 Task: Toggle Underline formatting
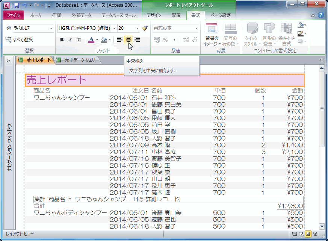click(x=79, y=40)
